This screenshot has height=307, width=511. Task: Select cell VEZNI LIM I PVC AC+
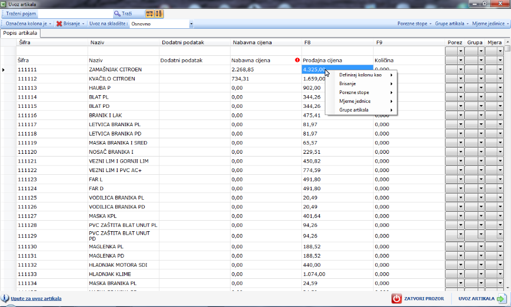pos(123,170)
